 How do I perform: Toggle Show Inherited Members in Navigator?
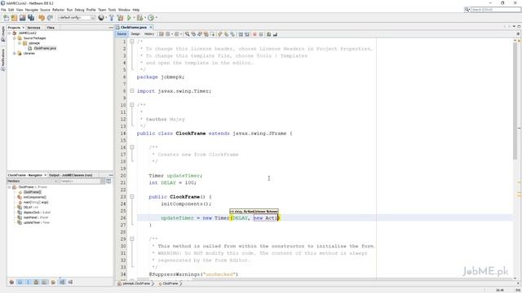tap(11, 282)
